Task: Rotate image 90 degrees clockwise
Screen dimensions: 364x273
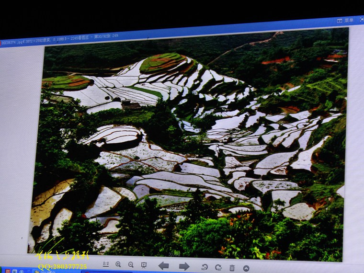Action: click(x=218, y=268)
